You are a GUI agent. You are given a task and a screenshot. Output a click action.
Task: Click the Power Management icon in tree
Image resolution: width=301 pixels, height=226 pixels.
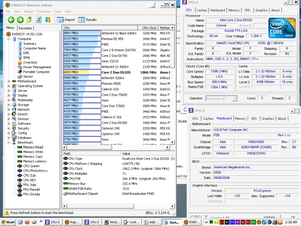pos(20,67)
